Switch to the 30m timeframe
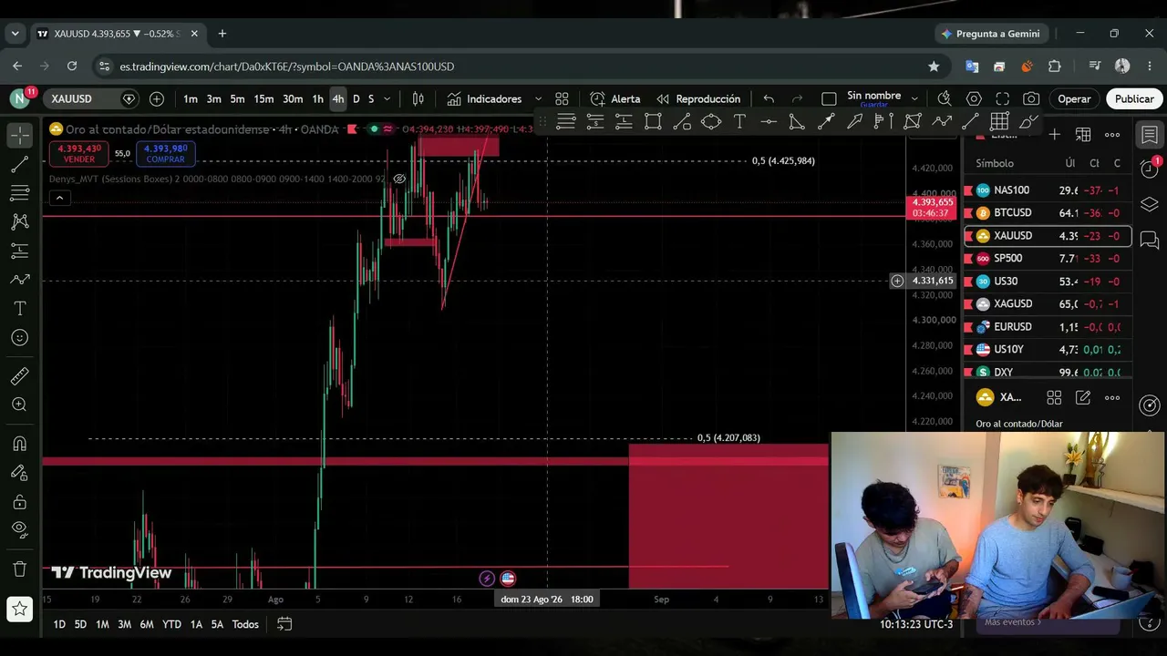1167x656 pixels. click(293, 98)
